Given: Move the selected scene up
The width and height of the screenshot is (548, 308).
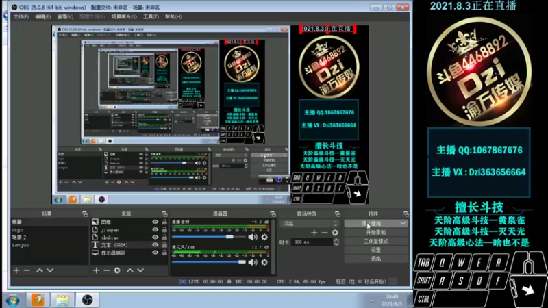Looking at the screenshot, I should 40,270.
